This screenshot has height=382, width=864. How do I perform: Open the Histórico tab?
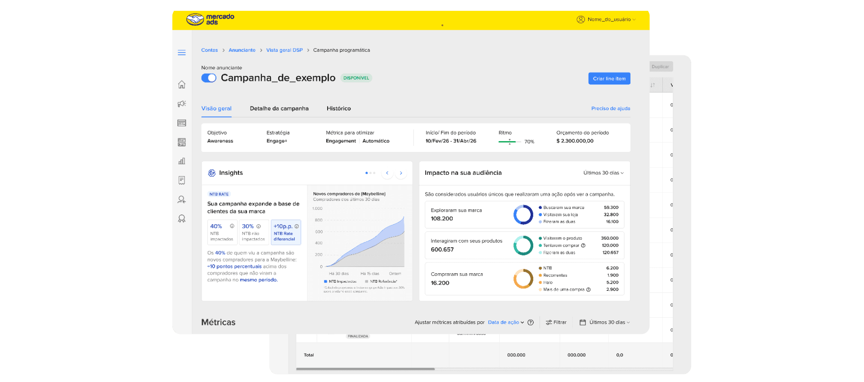point(339,108)
